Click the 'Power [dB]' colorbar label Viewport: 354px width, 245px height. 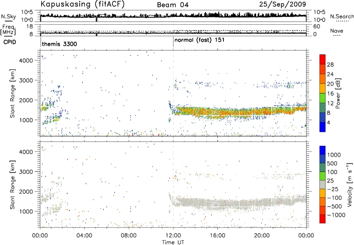(338, 93)
